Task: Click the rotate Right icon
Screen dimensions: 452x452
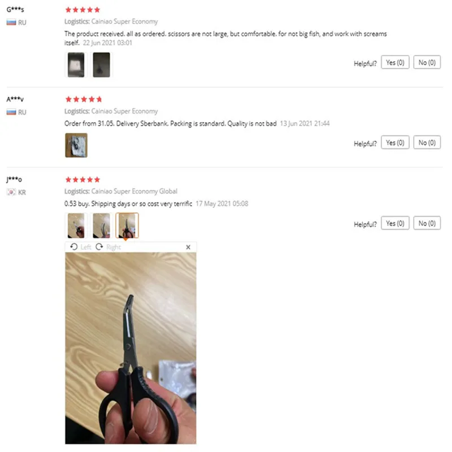Action: coord(99,247)
